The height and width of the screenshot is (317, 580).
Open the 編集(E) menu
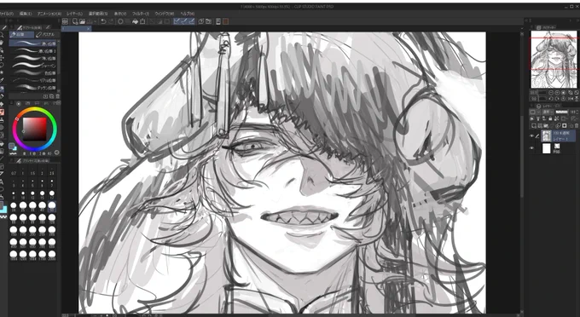(26, 14)
